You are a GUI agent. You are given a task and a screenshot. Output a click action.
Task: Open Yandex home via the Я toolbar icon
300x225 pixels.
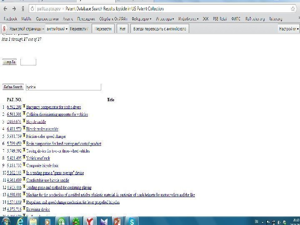(x=23, y=9)
